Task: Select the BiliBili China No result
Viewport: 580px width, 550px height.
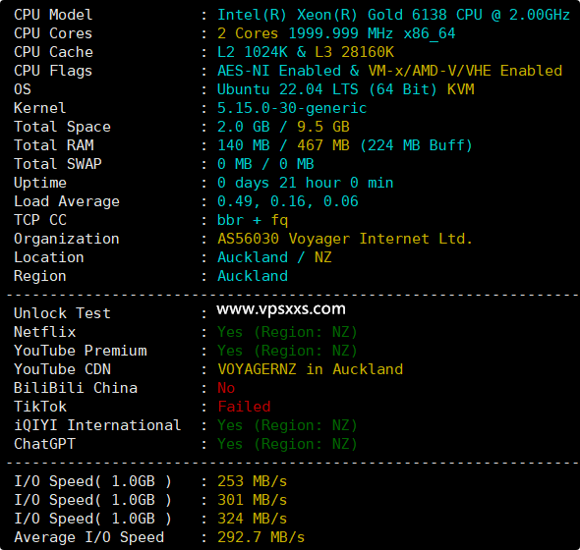Action: click(226, 388)
